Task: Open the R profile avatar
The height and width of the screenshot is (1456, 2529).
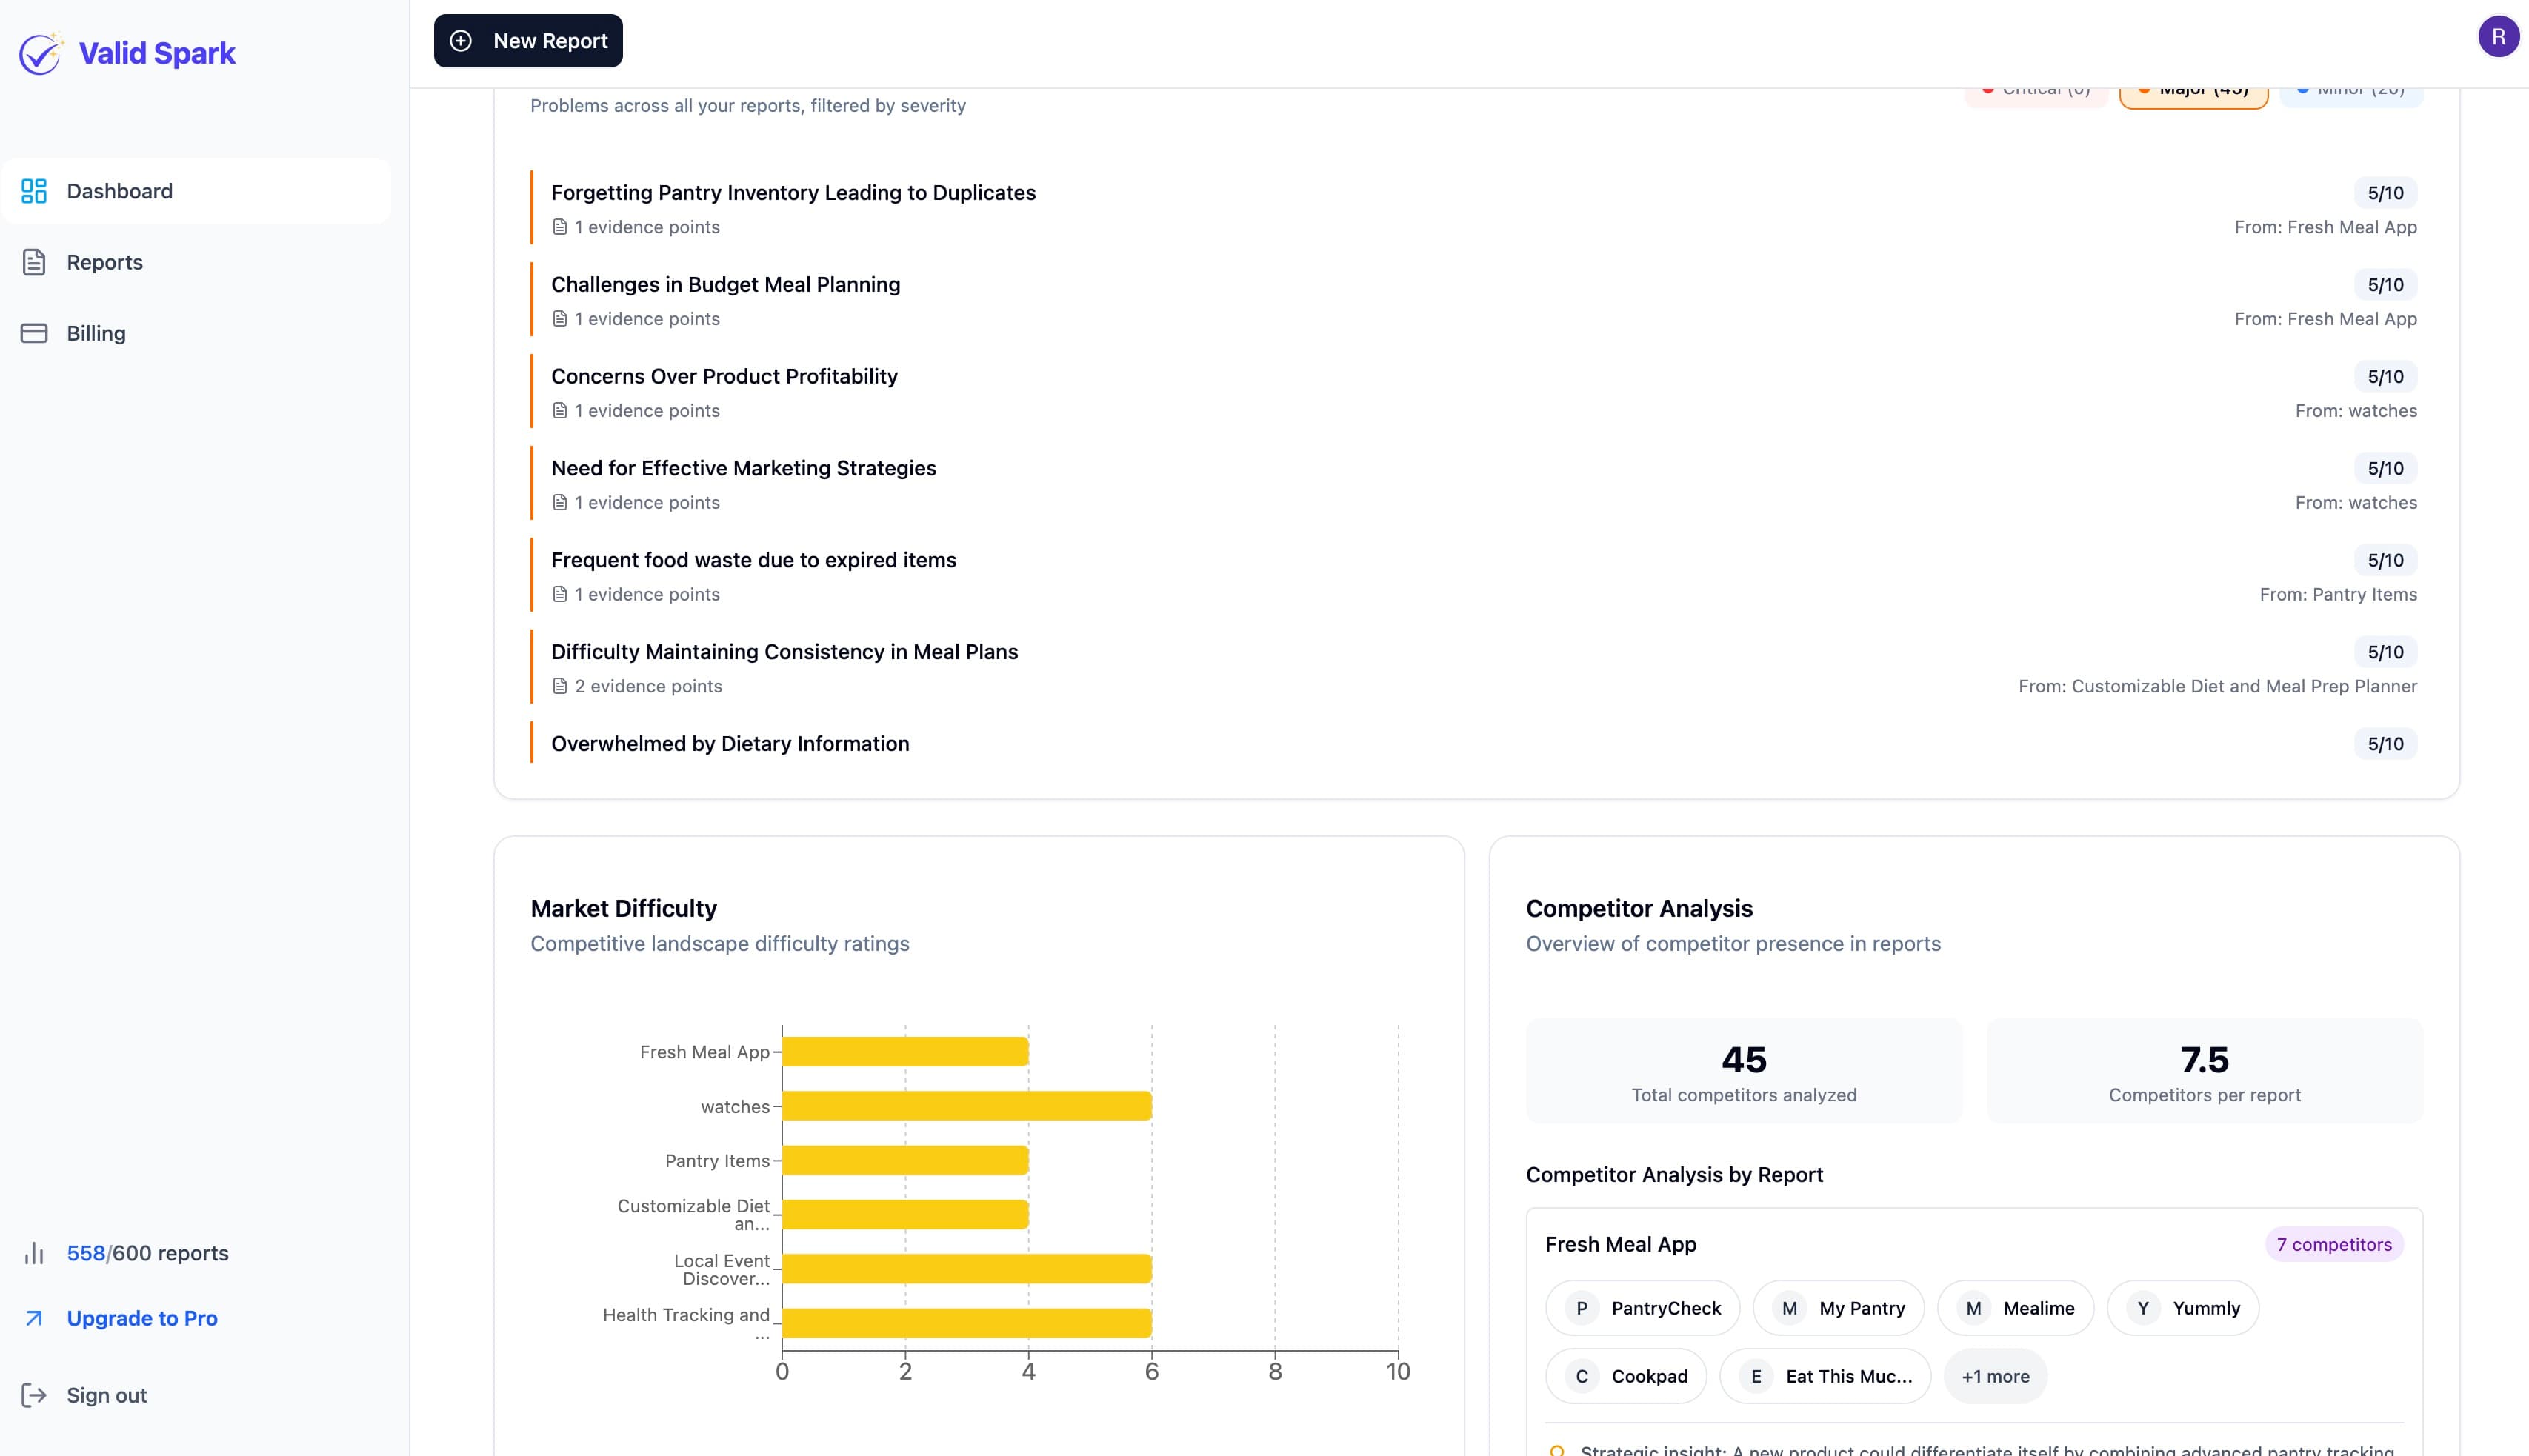Action: click(2499, 37)
